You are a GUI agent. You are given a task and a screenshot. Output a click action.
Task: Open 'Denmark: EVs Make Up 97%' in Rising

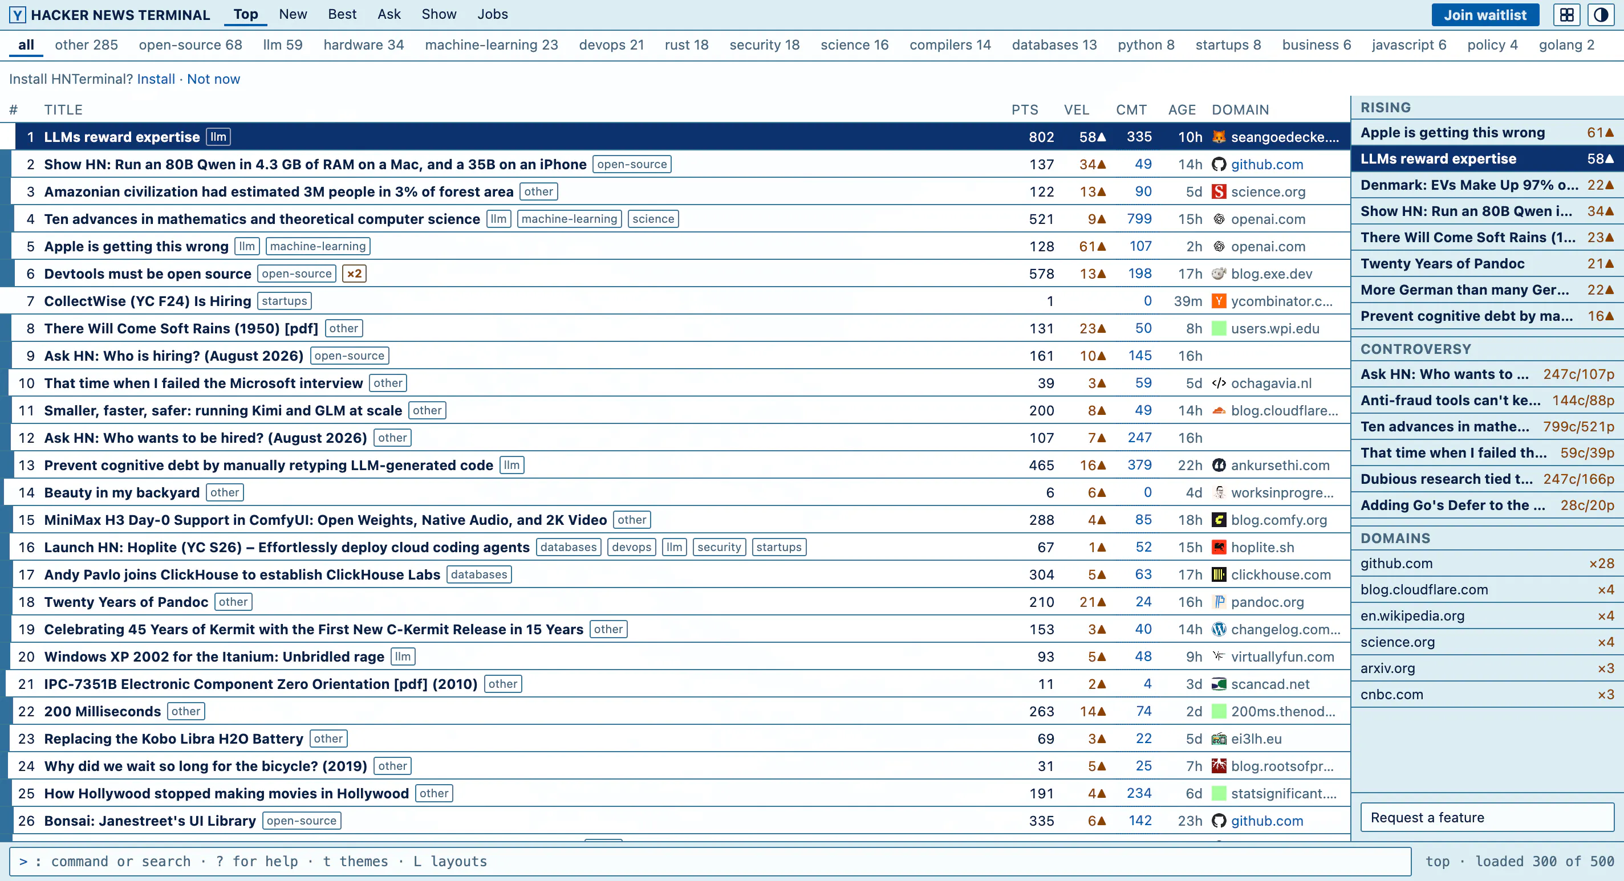(x=1487, y=185)
